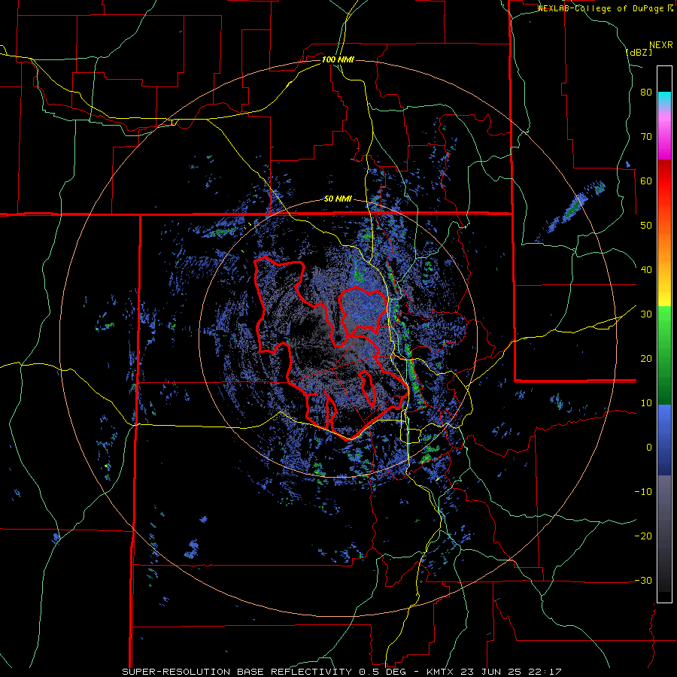Click the -10 value on the dBZ scale
Viewport: 677px width, 677px height.
643,492
